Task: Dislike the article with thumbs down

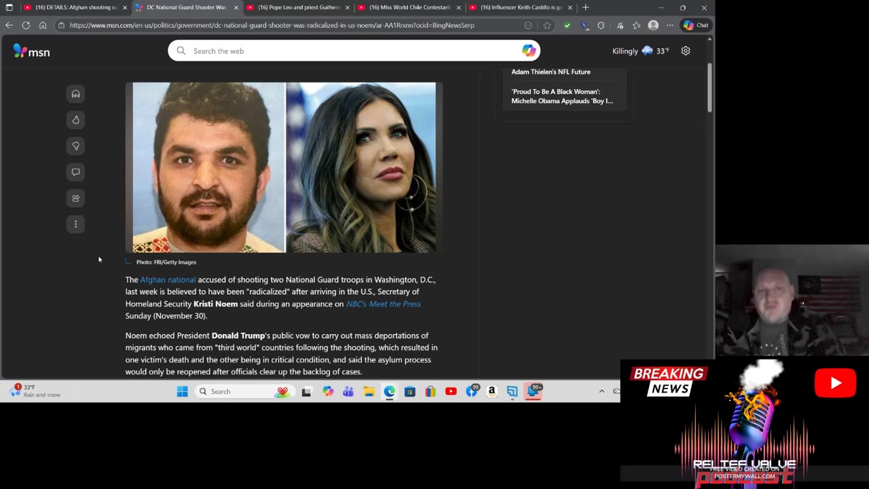Action: 75,146
